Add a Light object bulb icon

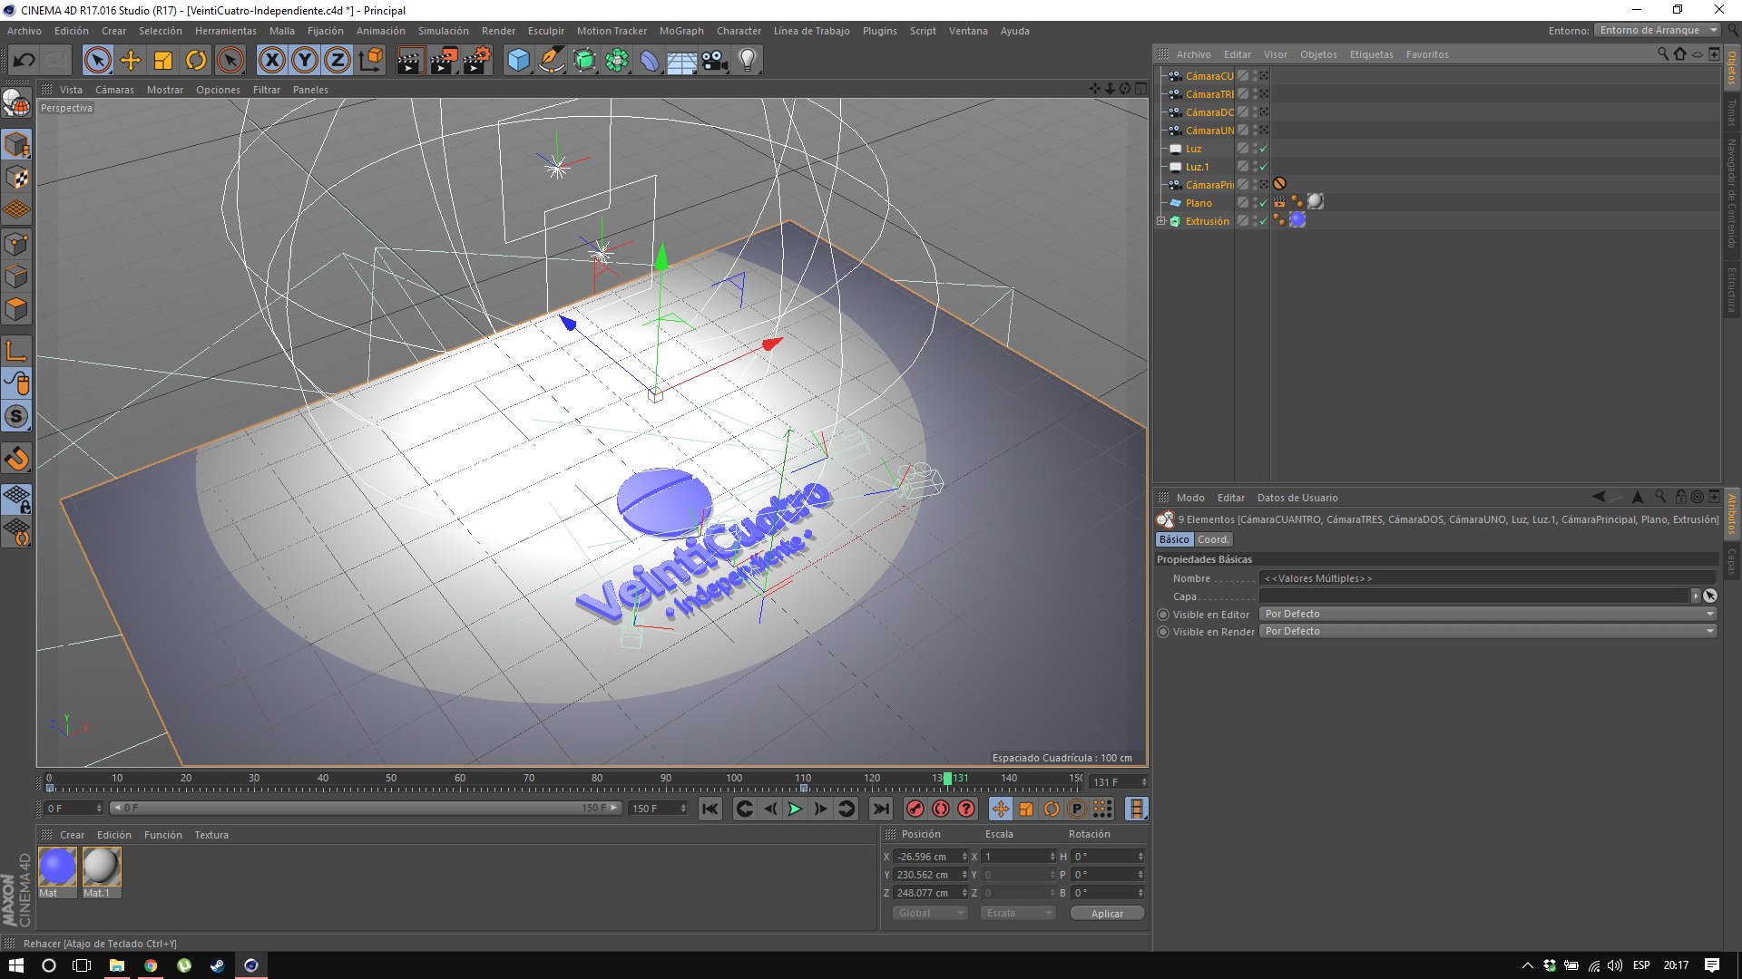748,61
